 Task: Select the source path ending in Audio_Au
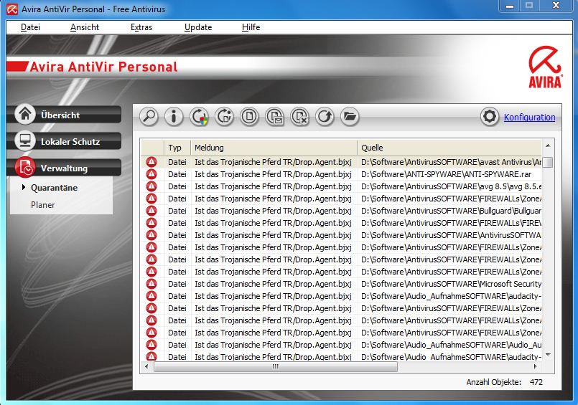point(451,345)
